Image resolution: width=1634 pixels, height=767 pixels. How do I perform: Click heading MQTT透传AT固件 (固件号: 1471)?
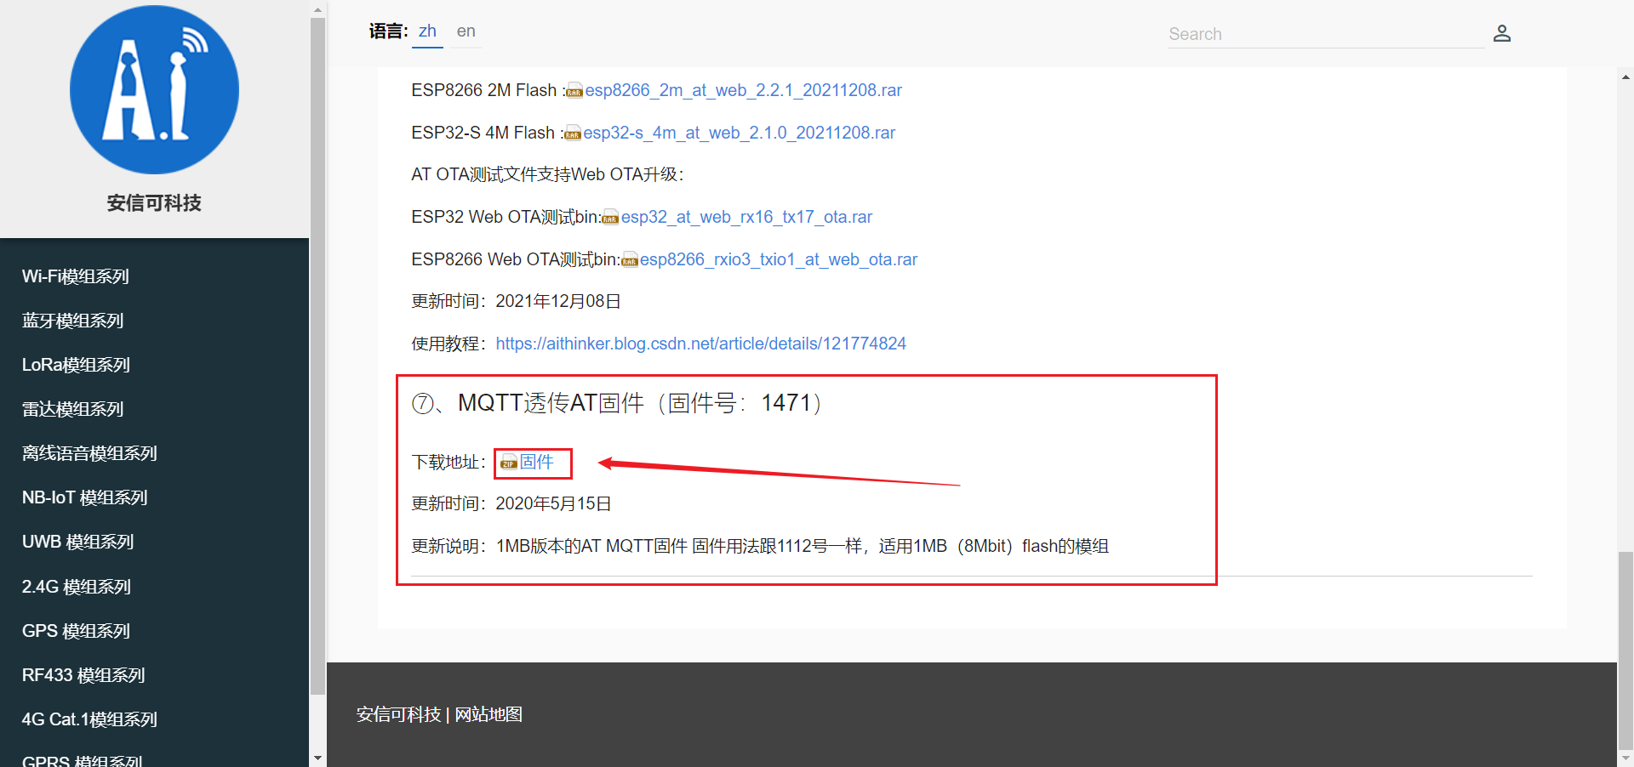point(617,402)
